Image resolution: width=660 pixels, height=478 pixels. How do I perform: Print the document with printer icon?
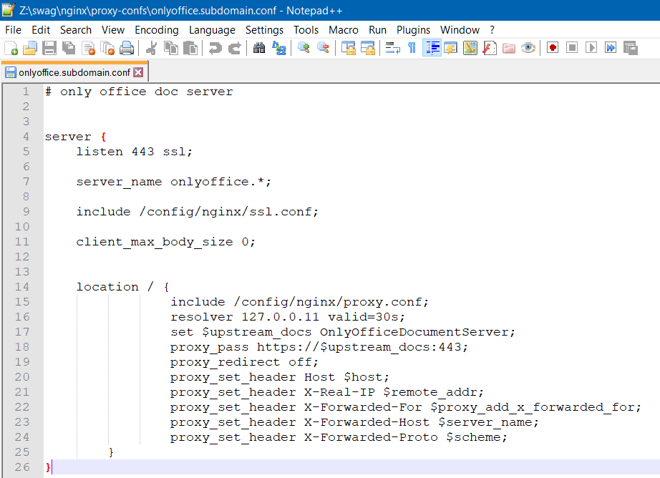click(x=127, y=48)
